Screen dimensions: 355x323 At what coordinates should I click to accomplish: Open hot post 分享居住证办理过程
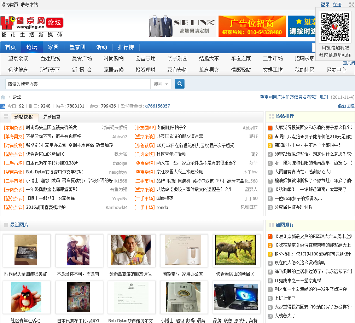click(293, 207)
